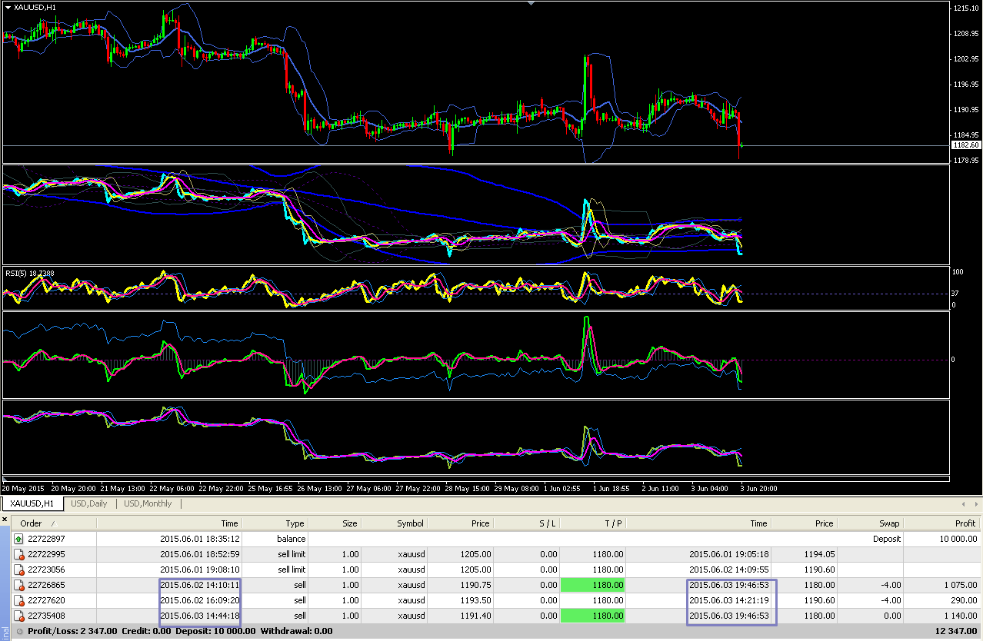The image size is (983, 641).
Task: Click close price 1194.05
Action: pyautogui.click(x=819, y=554)
